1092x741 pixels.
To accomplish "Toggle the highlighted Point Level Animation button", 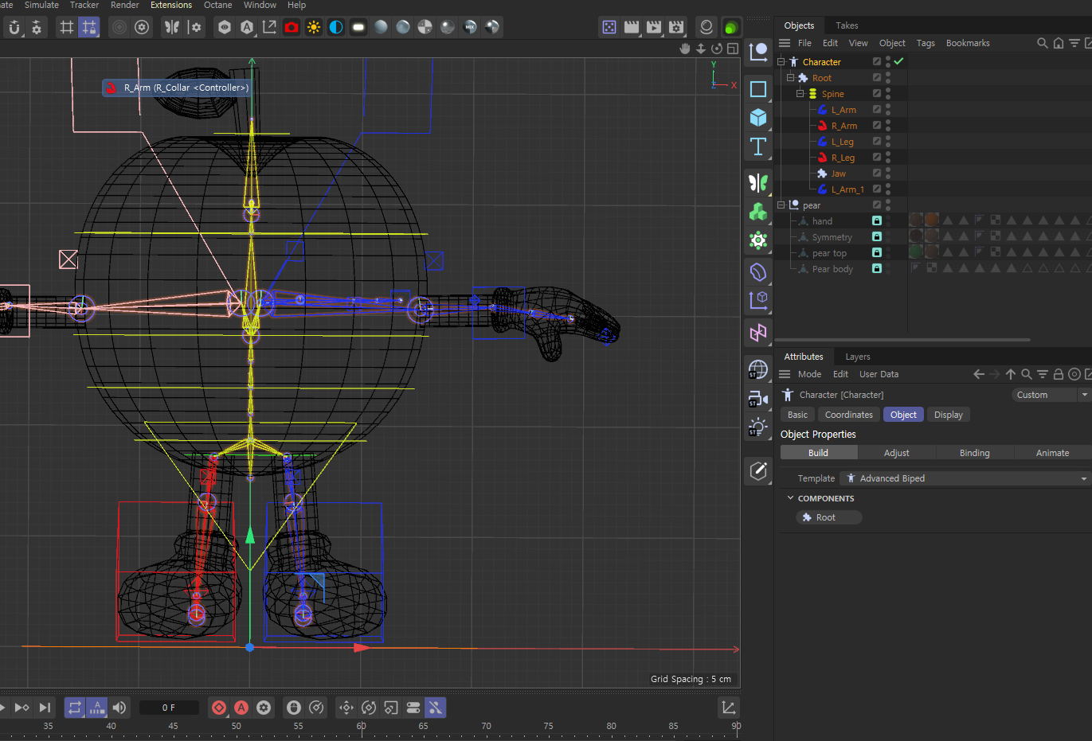I will [435, 708].
